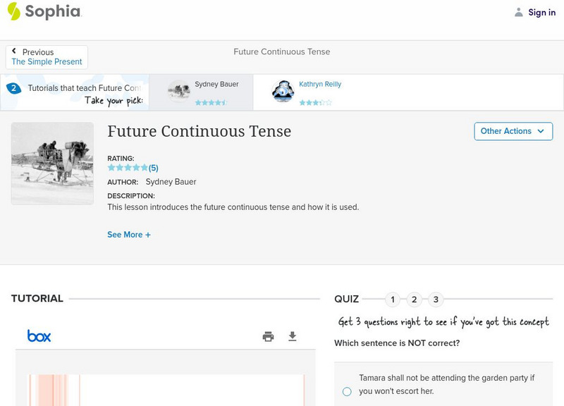Print the tutorial document
The width and height of the screenshot is (564, 406).
coord(268,337)
